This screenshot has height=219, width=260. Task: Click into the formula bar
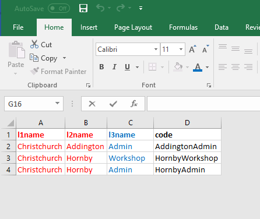pyautogui.click(x=203, y=104)
